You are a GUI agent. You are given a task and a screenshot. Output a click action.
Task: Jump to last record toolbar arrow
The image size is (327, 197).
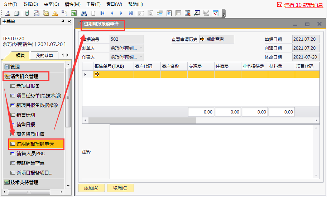coord(130,13)
